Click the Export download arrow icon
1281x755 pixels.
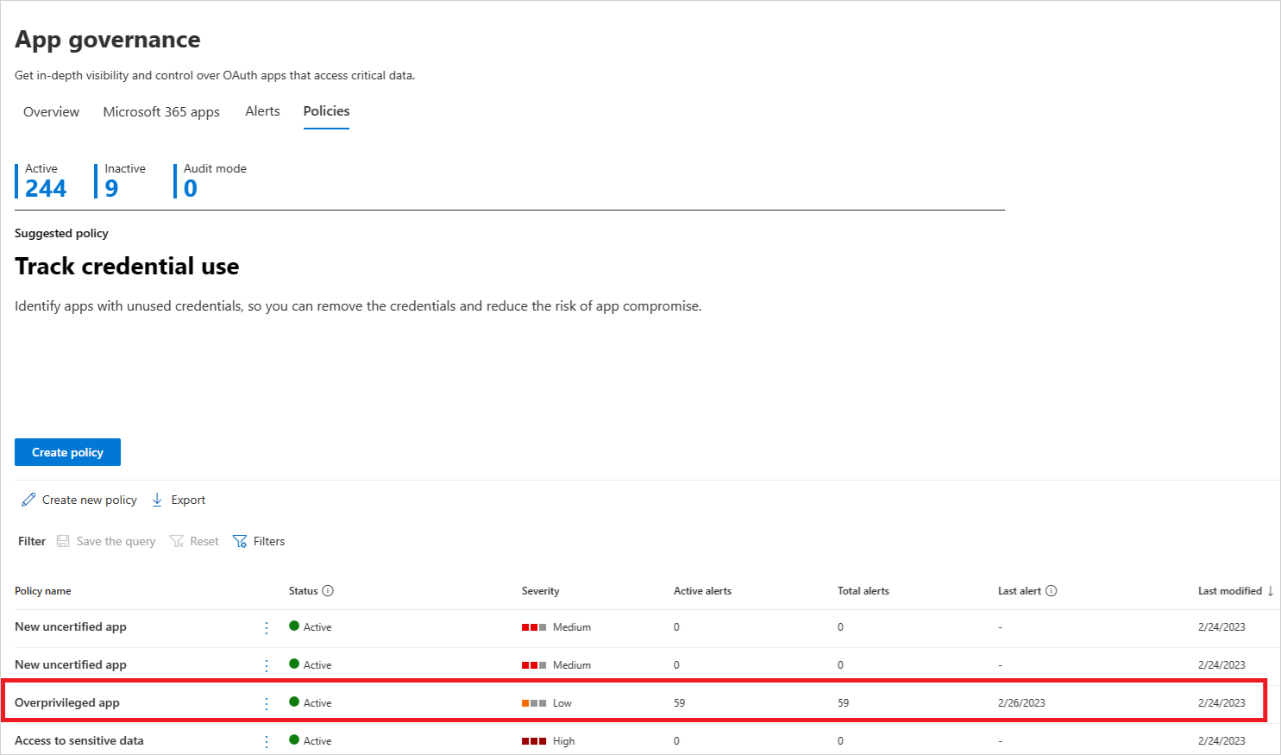tap(157, 500)
